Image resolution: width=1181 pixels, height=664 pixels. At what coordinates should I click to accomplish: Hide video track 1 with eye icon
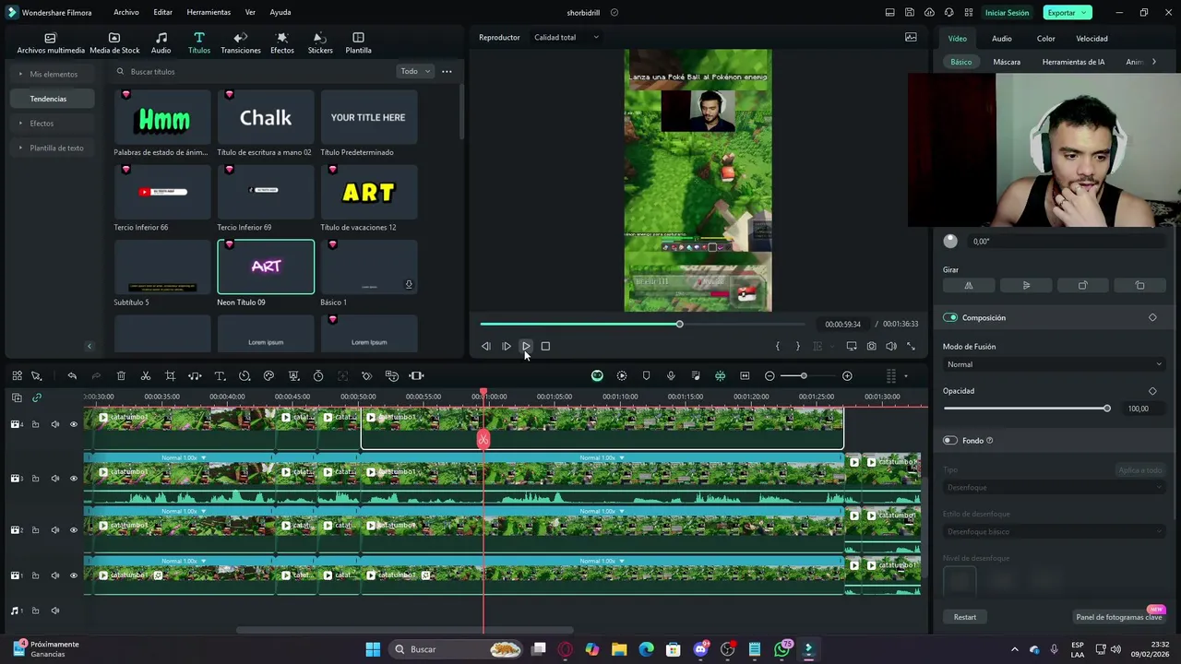(x=74, y=575)
